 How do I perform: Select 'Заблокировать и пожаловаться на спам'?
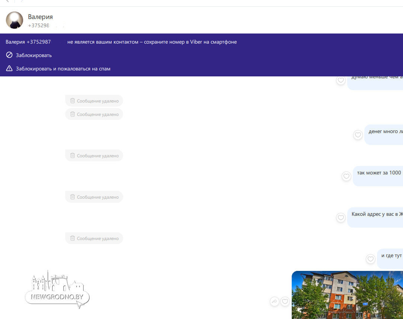(x=63, y=69)
